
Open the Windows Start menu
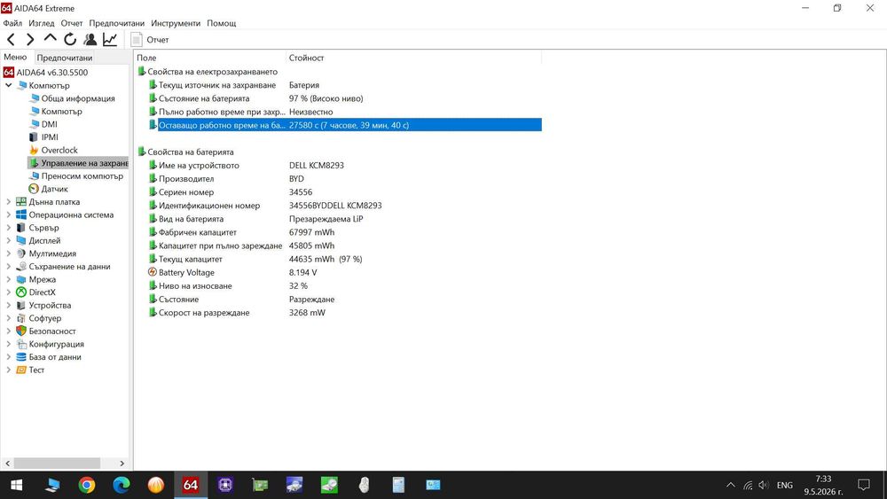click(16, 485)
